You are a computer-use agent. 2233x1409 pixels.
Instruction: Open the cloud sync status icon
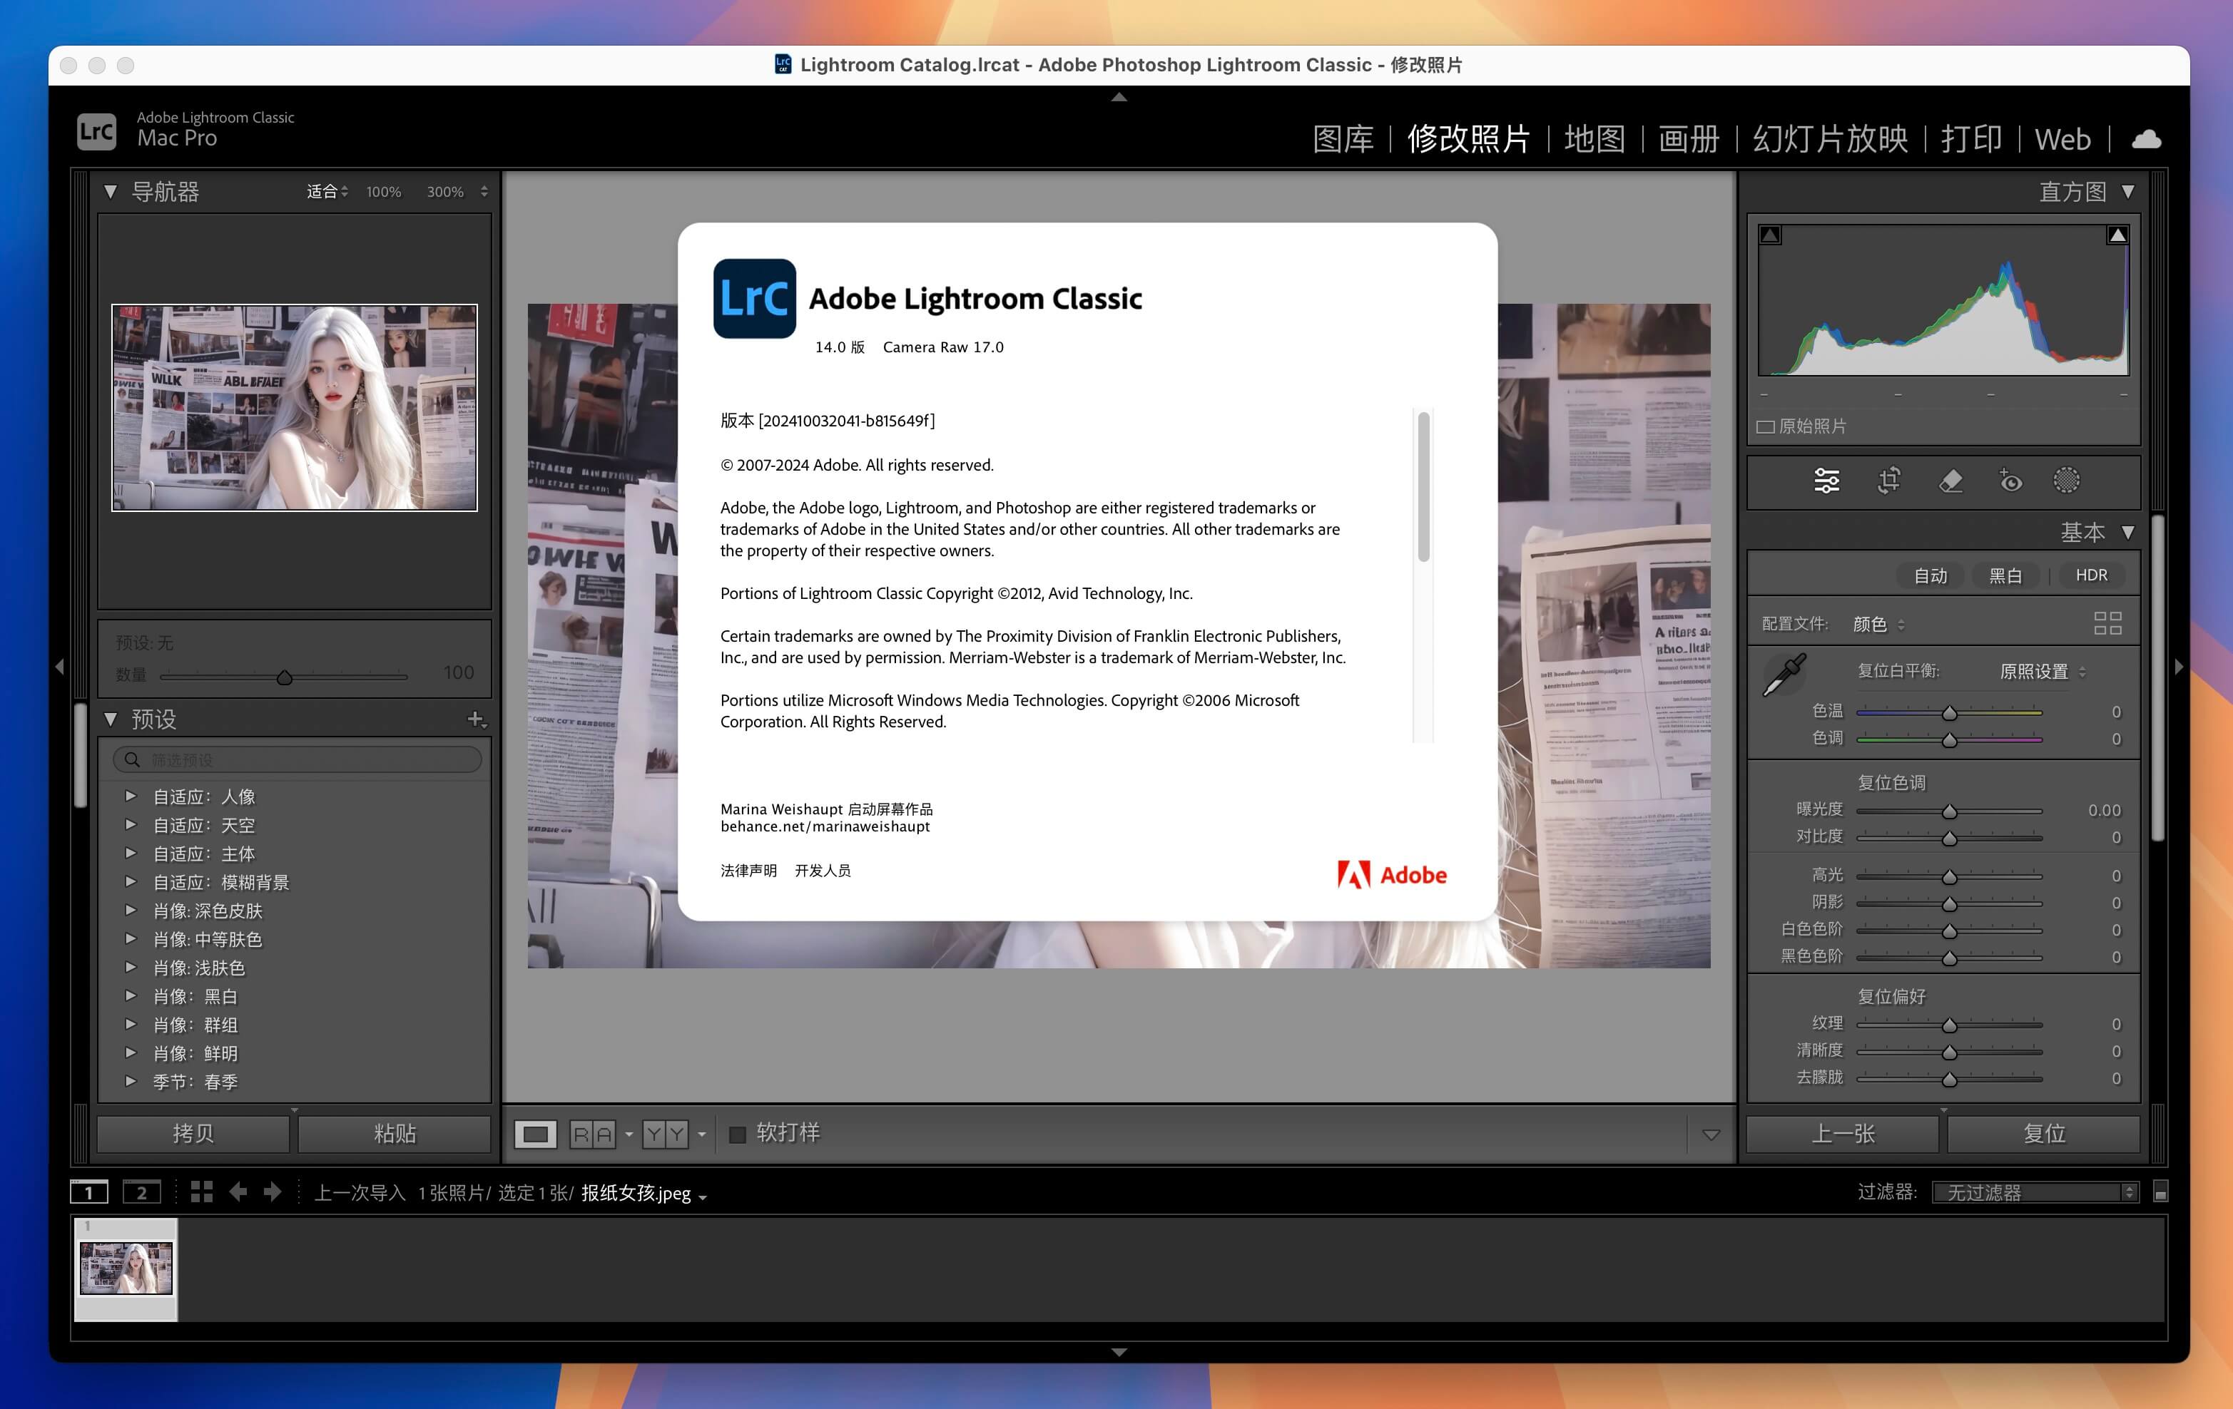[x=2147, y=139]
